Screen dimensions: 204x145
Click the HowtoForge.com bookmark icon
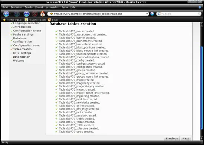(x=26, y=20)
